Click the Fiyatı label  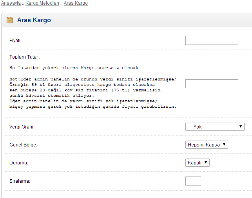click(x=15, y=41)
